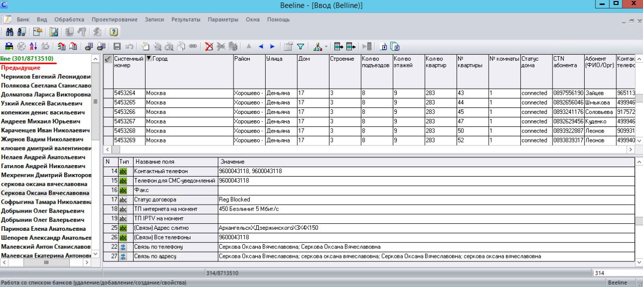Create a new record with the sparkle page icon
643x287 pixels.
tap(145, 46)
